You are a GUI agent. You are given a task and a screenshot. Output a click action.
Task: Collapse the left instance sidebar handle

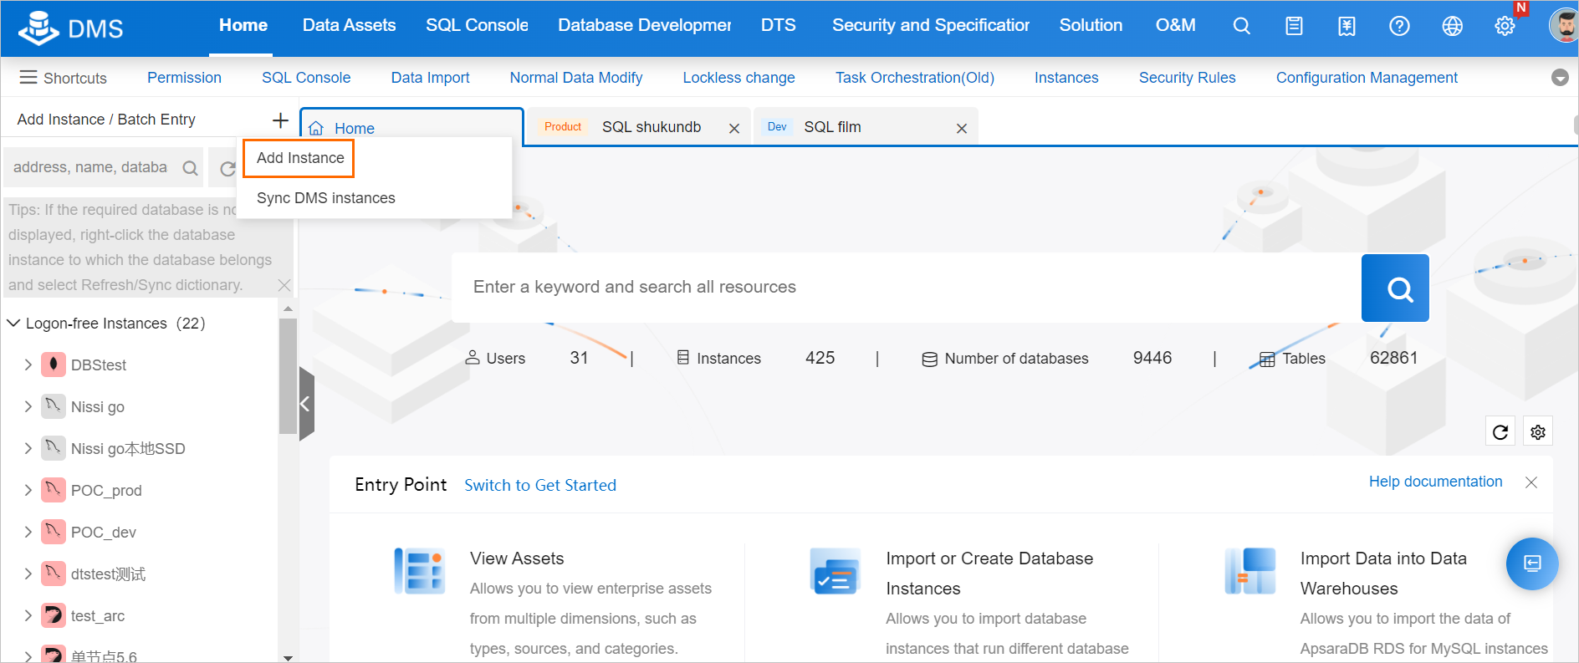coord(306,404)
